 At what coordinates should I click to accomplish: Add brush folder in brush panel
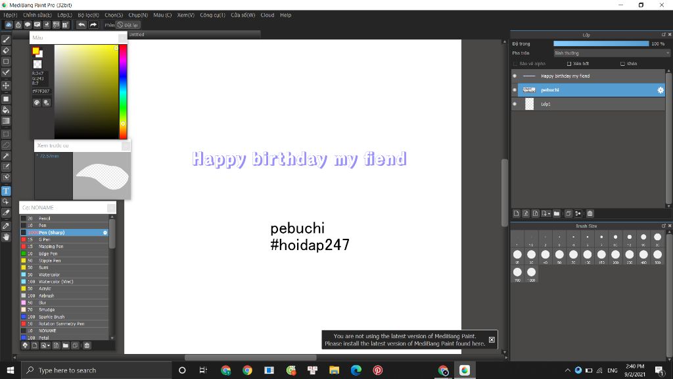coord(66,345)
